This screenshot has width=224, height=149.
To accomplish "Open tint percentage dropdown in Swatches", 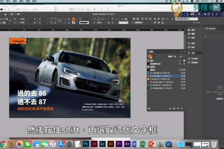I will 178,57.
